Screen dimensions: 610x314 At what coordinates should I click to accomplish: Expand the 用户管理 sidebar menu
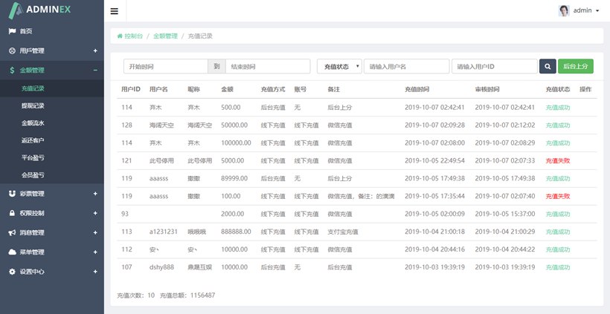pos(51,50)
